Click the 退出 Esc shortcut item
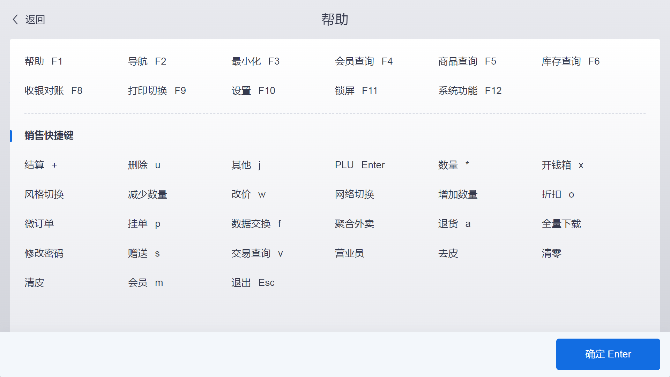This screenshot has height=377, width=670. [x=253, y=283]
